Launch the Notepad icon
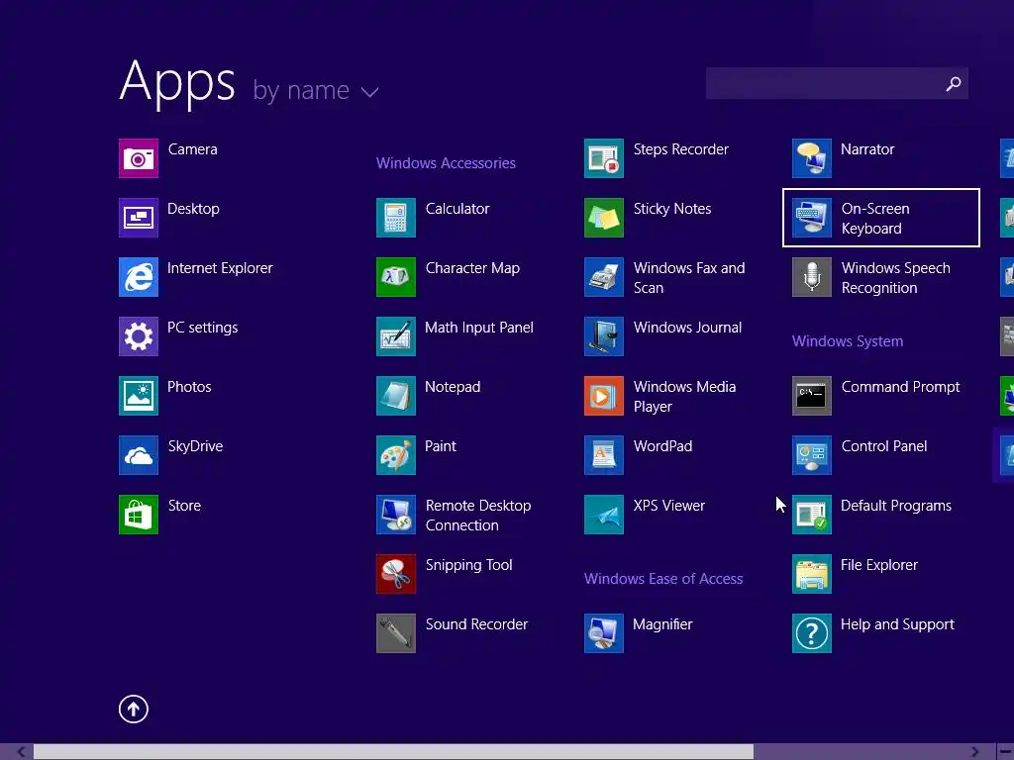 pos(396,396)
